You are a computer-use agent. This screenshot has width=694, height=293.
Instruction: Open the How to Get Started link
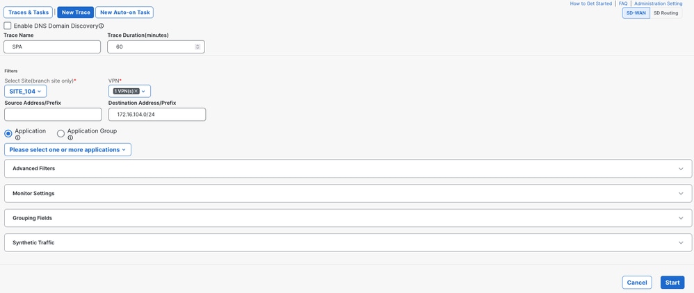[x=591, y=3]
